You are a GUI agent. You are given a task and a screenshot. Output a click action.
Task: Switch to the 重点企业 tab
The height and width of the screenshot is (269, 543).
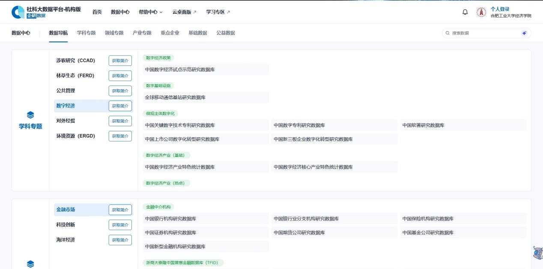pos(170,33)
